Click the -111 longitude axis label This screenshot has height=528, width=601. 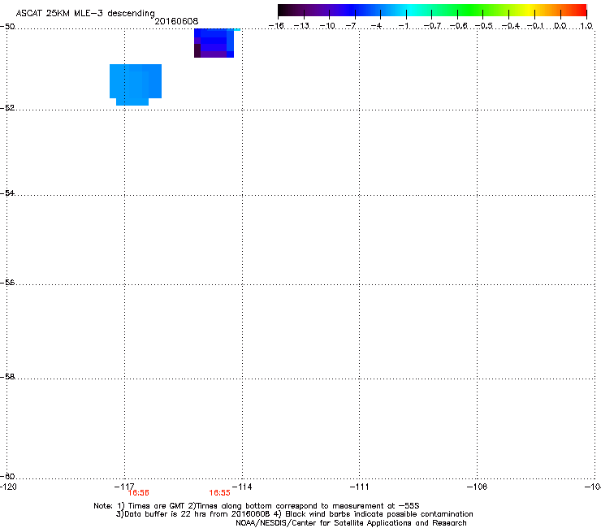pyautogui.click(x=359, y=487)
